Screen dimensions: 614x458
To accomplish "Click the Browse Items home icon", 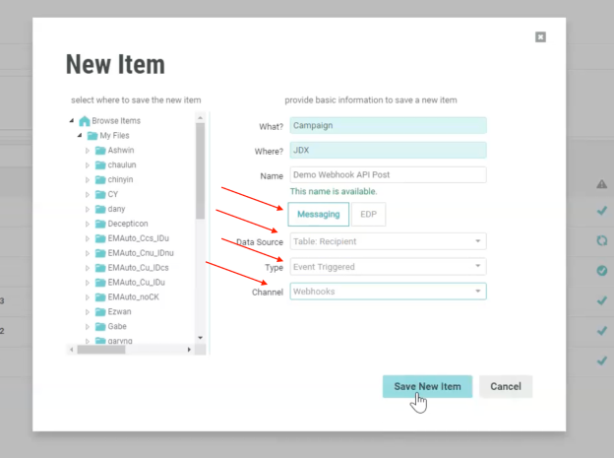I will tap(84, 121).
